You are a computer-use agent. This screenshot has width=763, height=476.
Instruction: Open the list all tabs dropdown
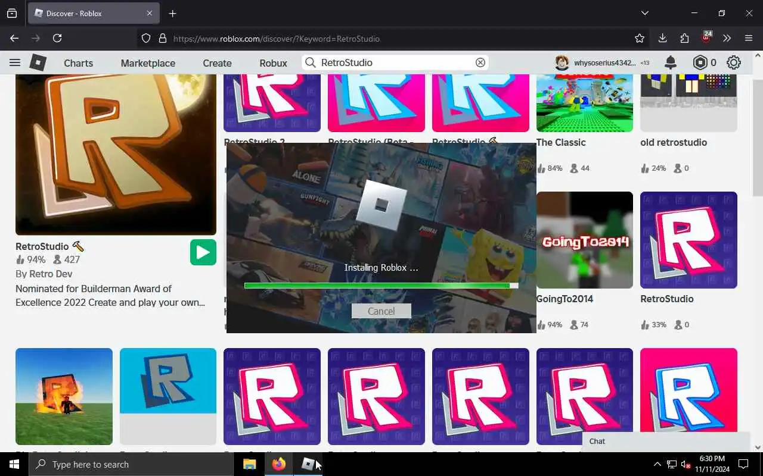pyautogui.click(x=645, y=13)
